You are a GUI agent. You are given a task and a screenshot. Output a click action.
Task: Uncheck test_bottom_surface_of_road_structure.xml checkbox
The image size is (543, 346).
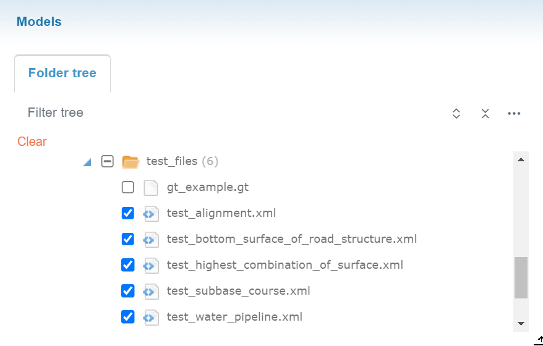pos(128,239)
